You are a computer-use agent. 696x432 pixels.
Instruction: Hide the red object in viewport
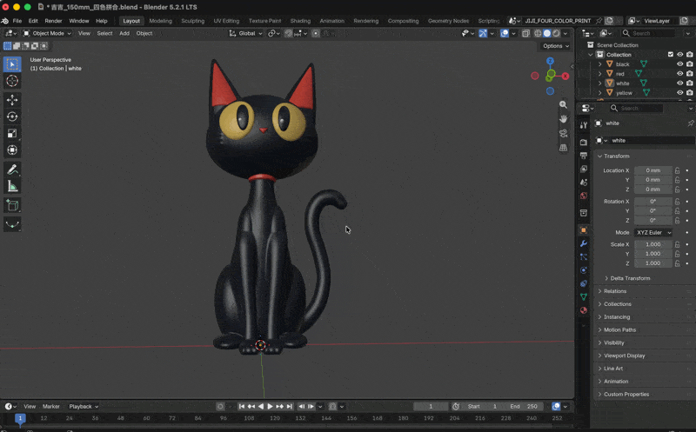(679, 74)
